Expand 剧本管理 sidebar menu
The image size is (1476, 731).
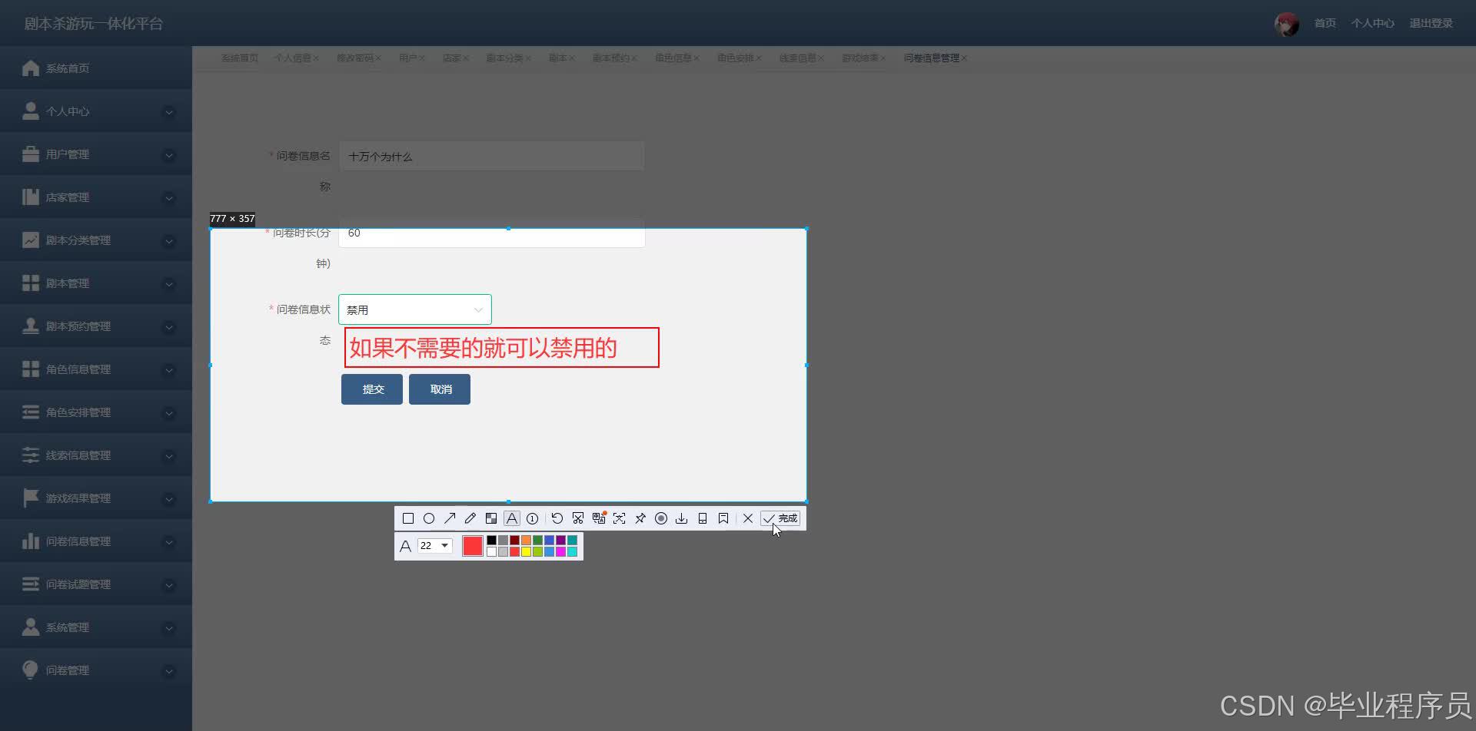(x=96, y=283)
